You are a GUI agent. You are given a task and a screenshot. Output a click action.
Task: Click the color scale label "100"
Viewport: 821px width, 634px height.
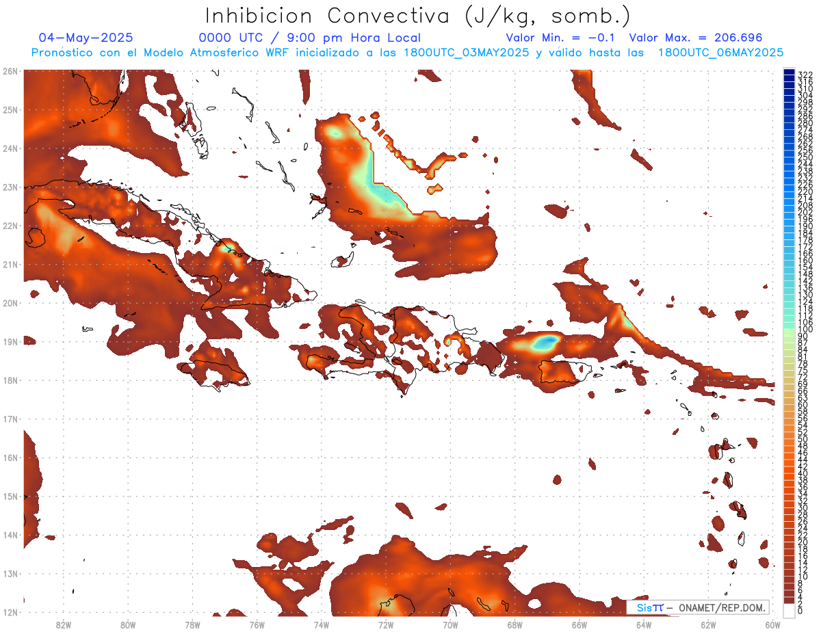pos(805,330)
